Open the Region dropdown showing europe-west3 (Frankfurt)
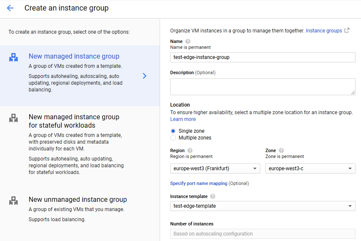This screenshot has height=241, width=361. pyautogui.click(x=215, y=169)
